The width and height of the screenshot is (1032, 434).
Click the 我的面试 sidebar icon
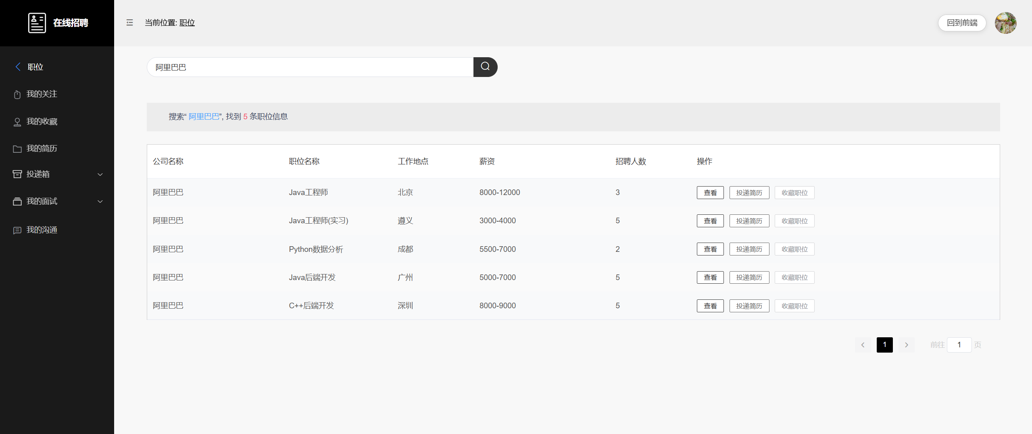point(17,201)
